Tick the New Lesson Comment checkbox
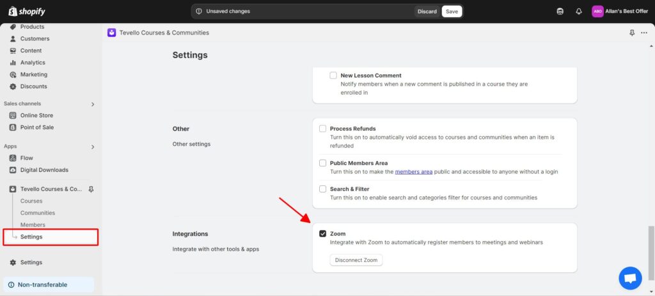The height and width of the screenshot is (296, 655). [x=333, y=75]
